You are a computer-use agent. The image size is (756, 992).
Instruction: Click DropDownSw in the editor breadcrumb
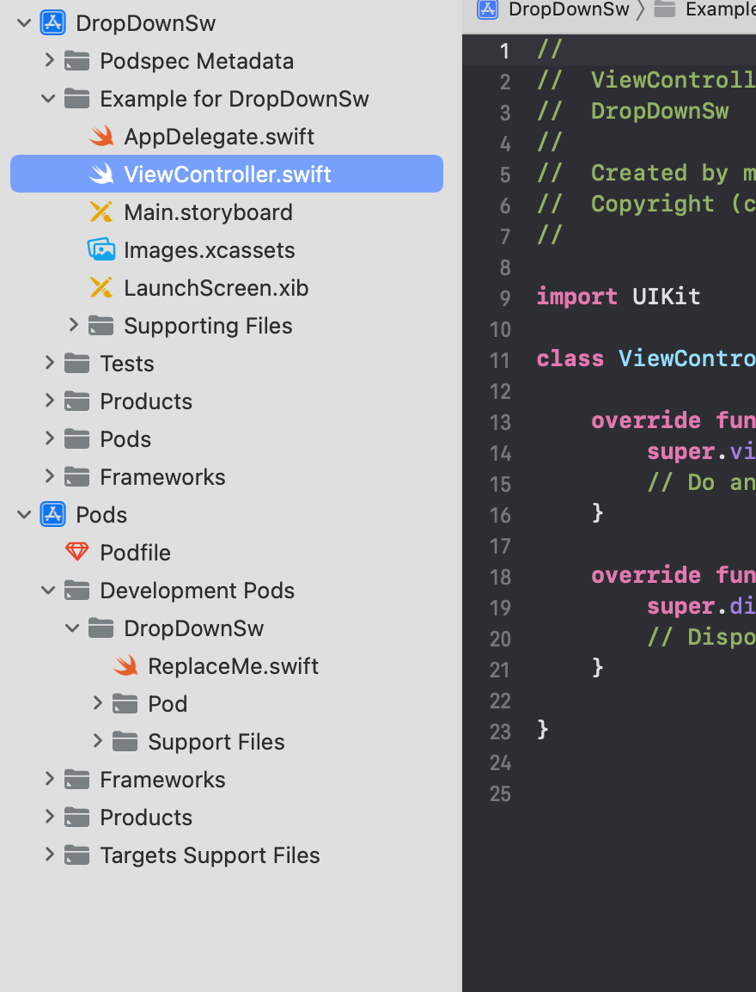click(569, 9)
